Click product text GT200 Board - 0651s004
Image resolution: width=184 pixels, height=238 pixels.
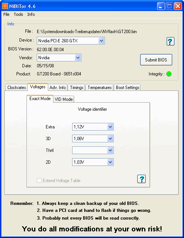coord(59,74)
